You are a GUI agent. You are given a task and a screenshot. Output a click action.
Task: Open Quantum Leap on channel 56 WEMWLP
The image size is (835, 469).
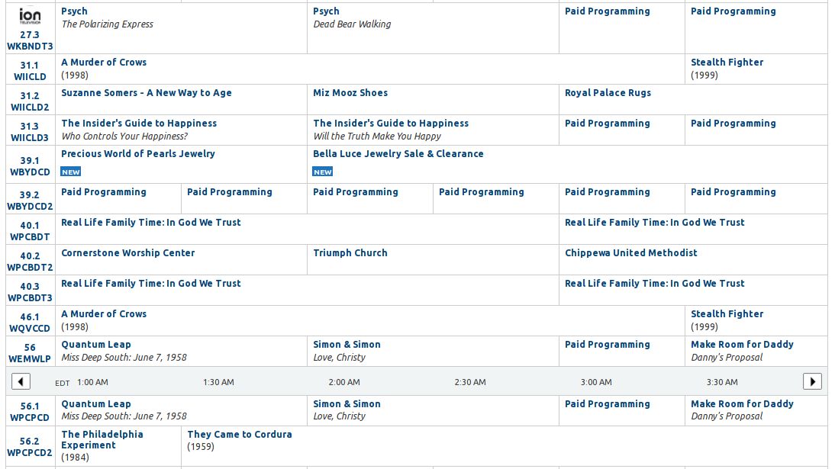pos(95,345)
